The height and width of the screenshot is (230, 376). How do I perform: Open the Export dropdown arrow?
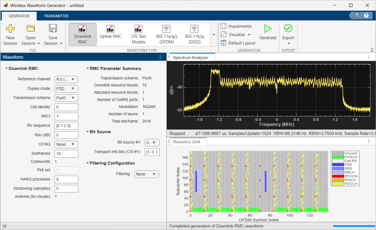tap(288, 43)
